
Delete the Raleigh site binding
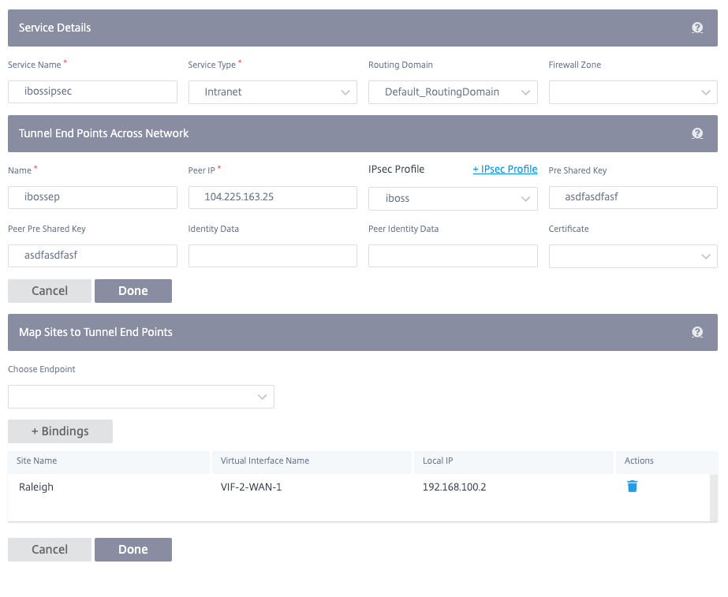point(632,487)
